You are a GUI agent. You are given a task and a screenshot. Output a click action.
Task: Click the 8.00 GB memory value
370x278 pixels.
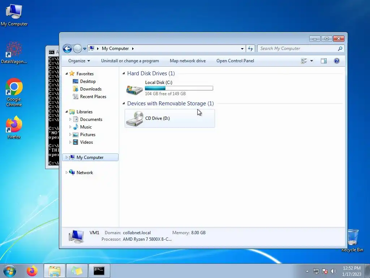click(198, 233)
